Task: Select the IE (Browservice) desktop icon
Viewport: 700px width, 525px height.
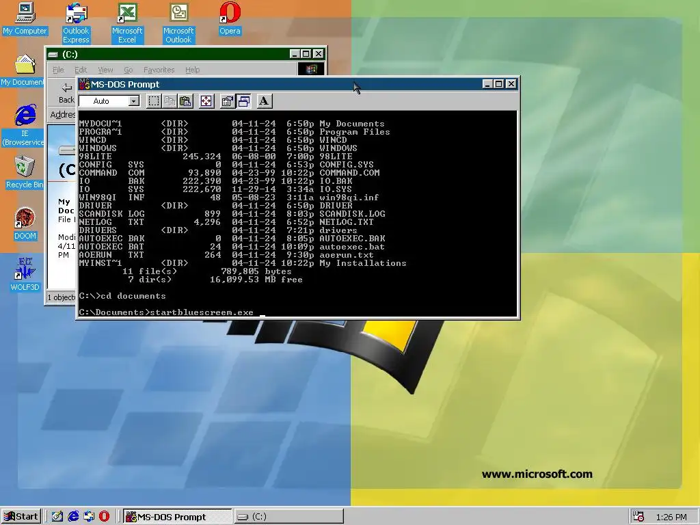Action: (x=24, y=125)
